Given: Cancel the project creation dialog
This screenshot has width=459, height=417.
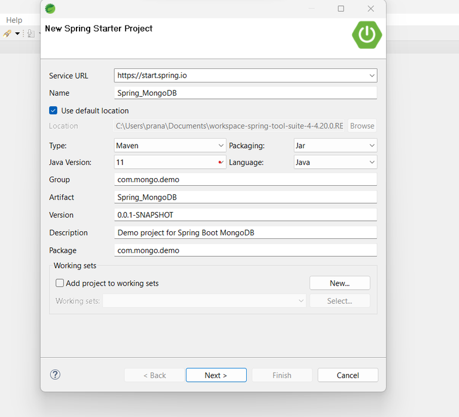Looking at the screenshot, I should coord(347,375).
